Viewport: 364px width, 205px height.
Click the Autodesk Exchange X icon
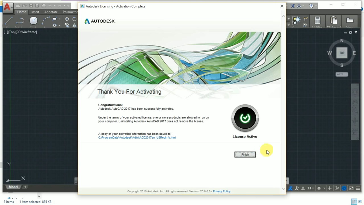[x=292, y=6]
